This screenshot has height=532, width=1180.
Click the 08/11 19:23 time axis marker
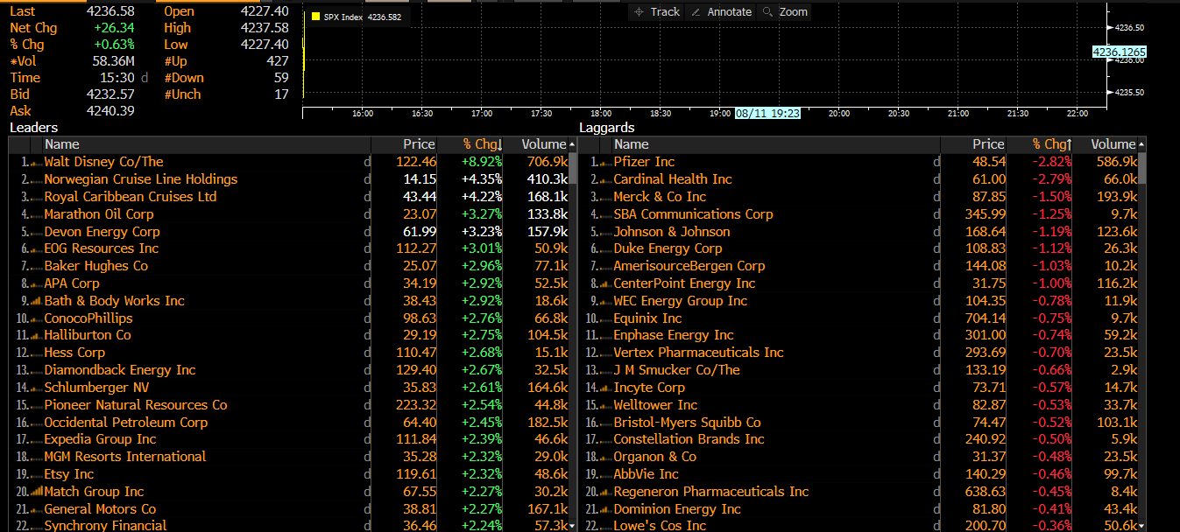click(767, 113)
